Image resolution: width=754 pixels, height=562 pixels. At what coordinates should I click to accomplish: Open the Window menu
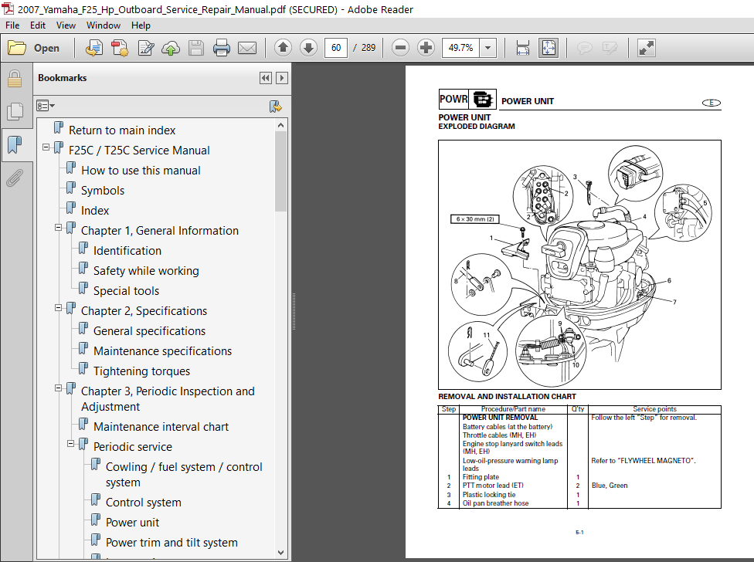[x=104, y=25]
